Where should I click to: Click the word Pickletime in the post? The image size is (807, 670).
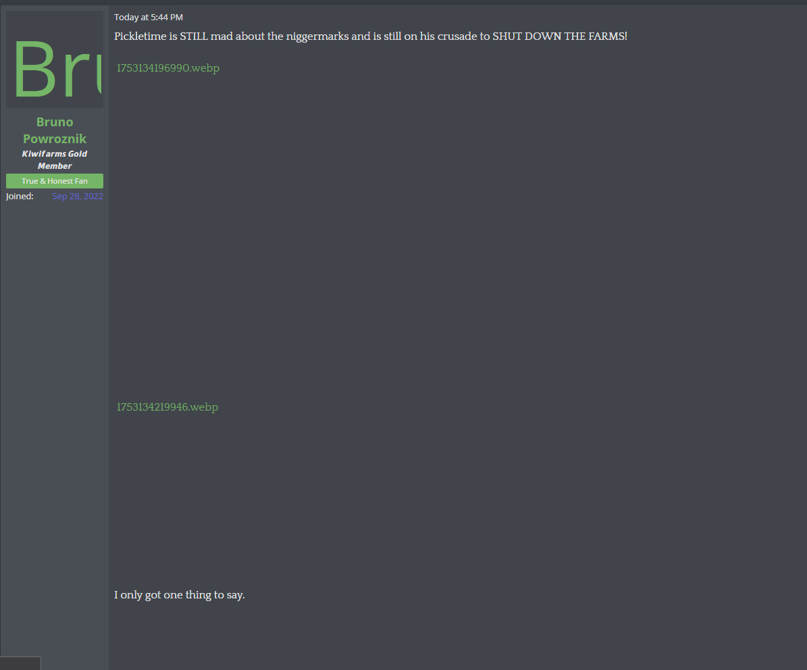140,36
